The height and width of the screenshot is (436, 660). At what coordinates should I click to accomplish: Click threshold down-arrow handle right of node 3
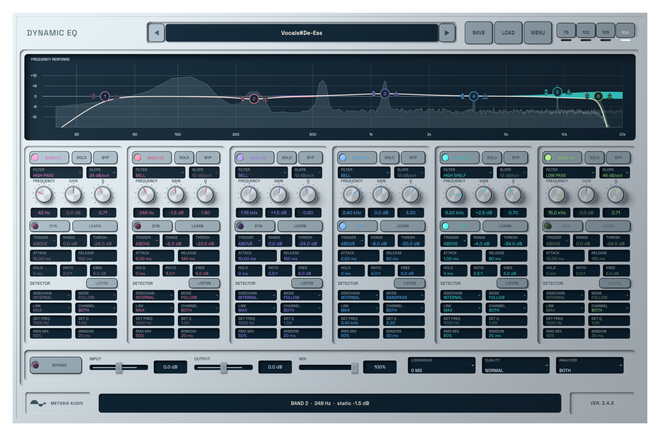(396, 94)
